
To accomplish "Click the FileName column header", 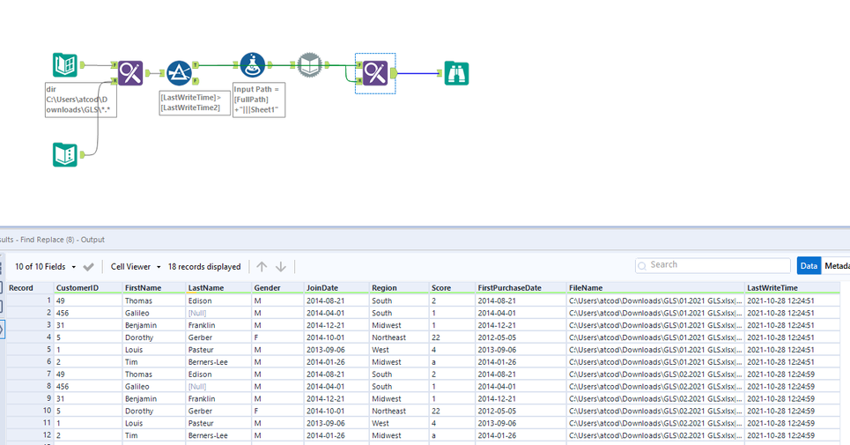I will point(656,288).
